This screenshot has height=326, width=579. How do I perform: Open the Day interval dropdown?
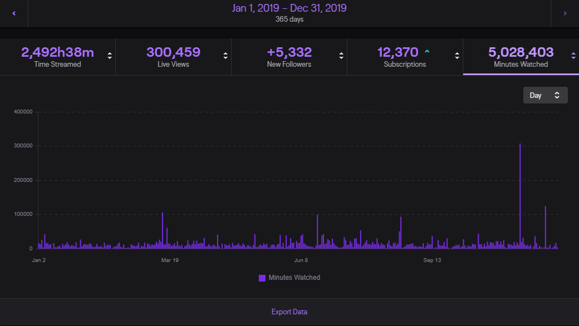coord(545,95)
